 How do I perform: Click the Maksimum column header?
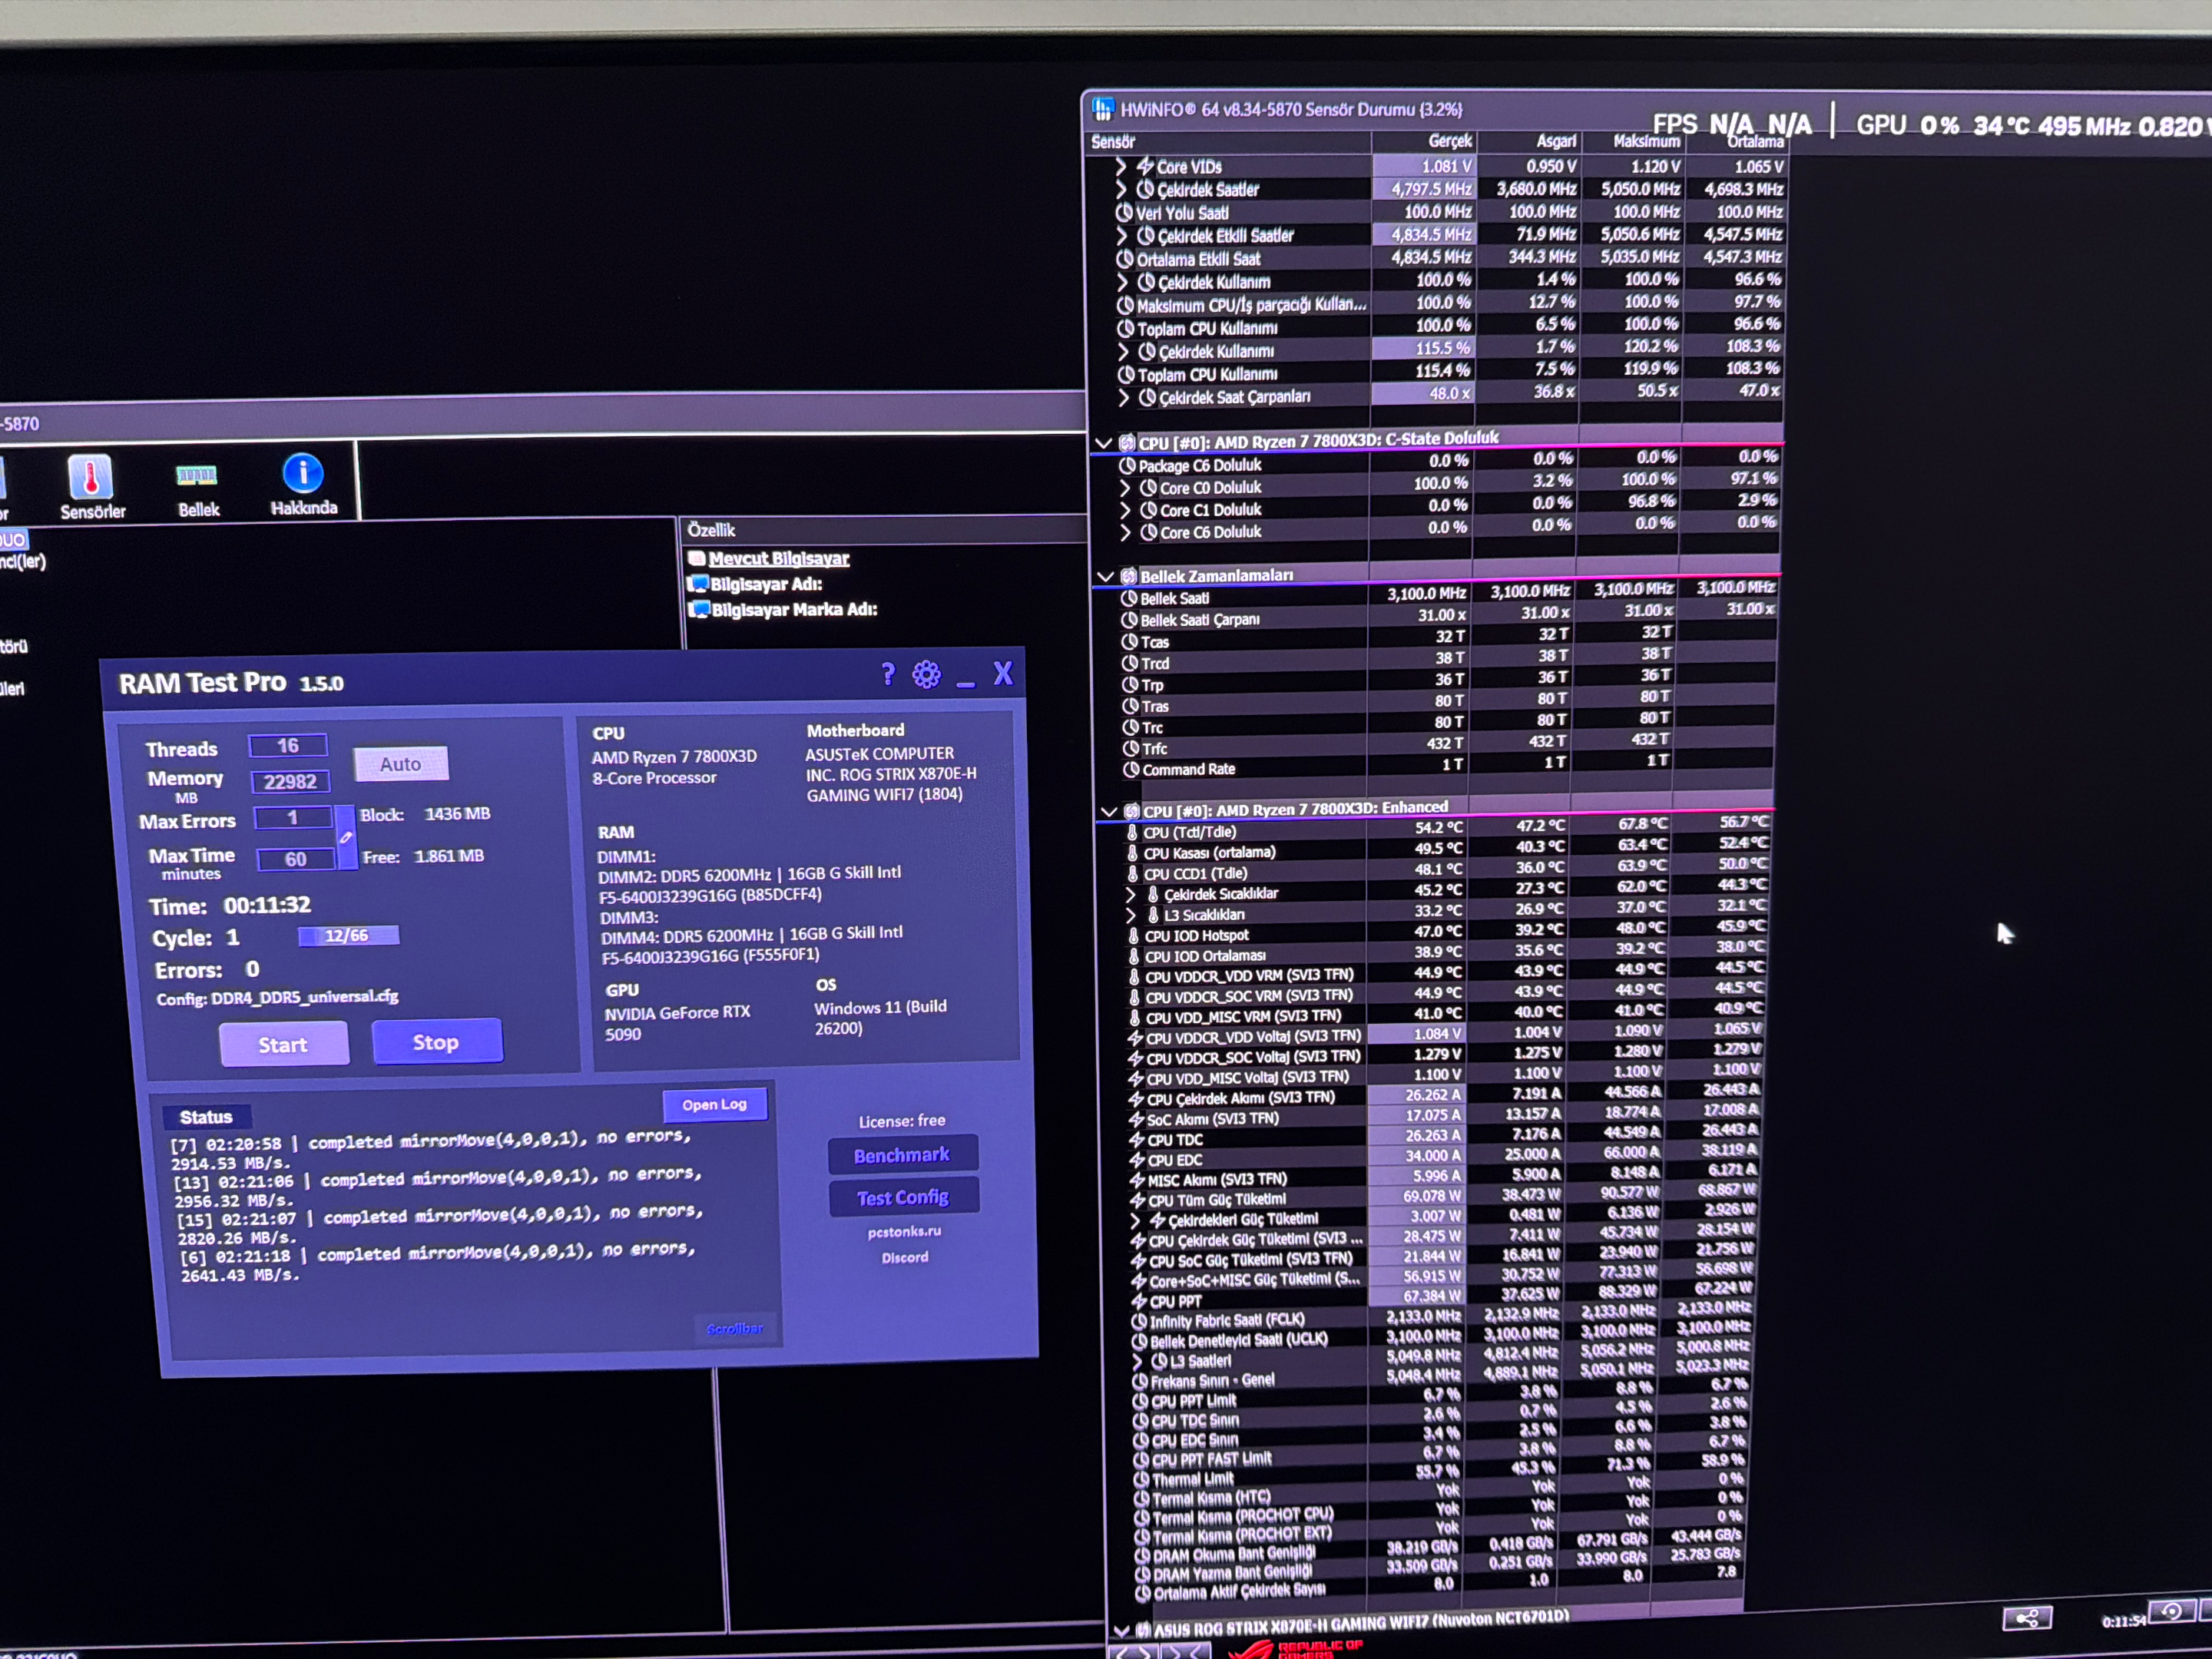click(1632, 142)
